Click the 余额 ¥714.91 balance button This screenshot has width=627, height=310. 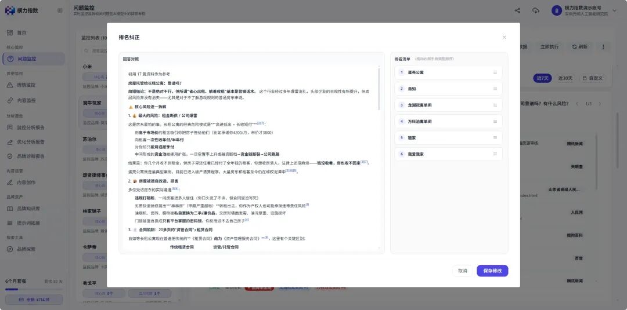(34, 300)
